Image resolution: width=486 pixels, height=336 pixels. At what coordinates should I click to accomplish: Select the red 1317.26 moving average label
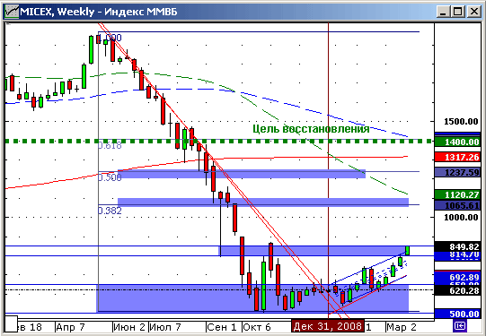pos(457,157)
